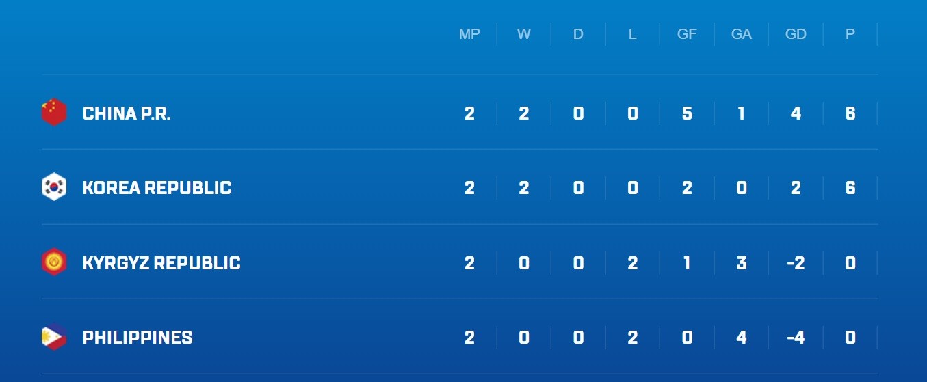Click the GD column header
This screenshot has width=927, height=382.
pos(796,34)
